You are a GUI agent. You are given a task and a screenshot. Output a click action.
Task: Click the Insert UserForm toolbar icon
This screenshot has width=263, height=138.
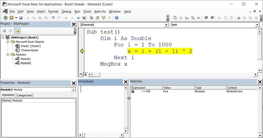pyautogui.click(x=11, y=18)
